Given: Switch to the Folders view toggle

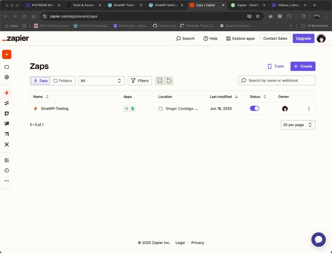Looking at the screenshot, I should (63, 81).
